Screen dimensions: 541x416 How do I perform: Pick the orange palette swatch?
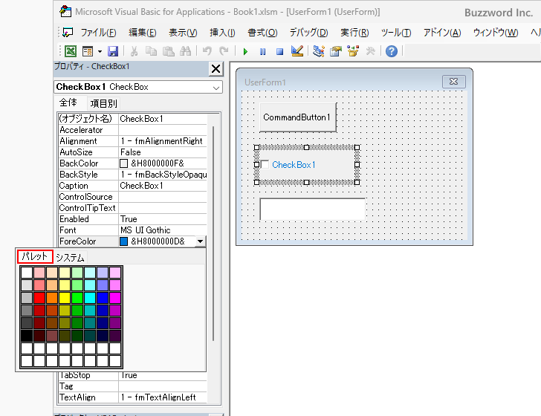(x=52, y=298)
